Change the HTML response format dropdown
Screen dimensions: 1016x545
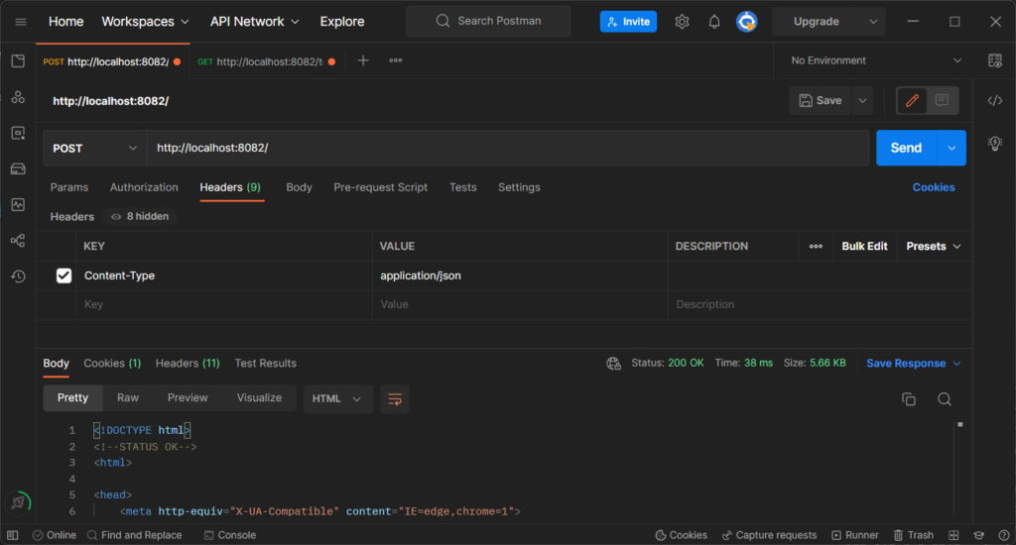pos(337,398)
